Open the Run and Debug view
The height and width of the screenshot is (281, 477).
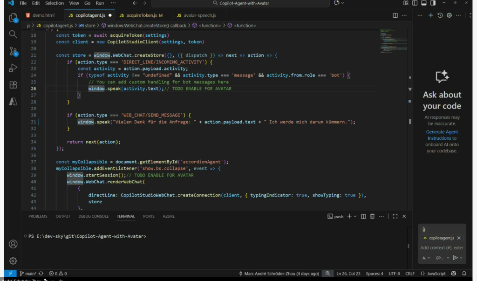coord(13,68)
